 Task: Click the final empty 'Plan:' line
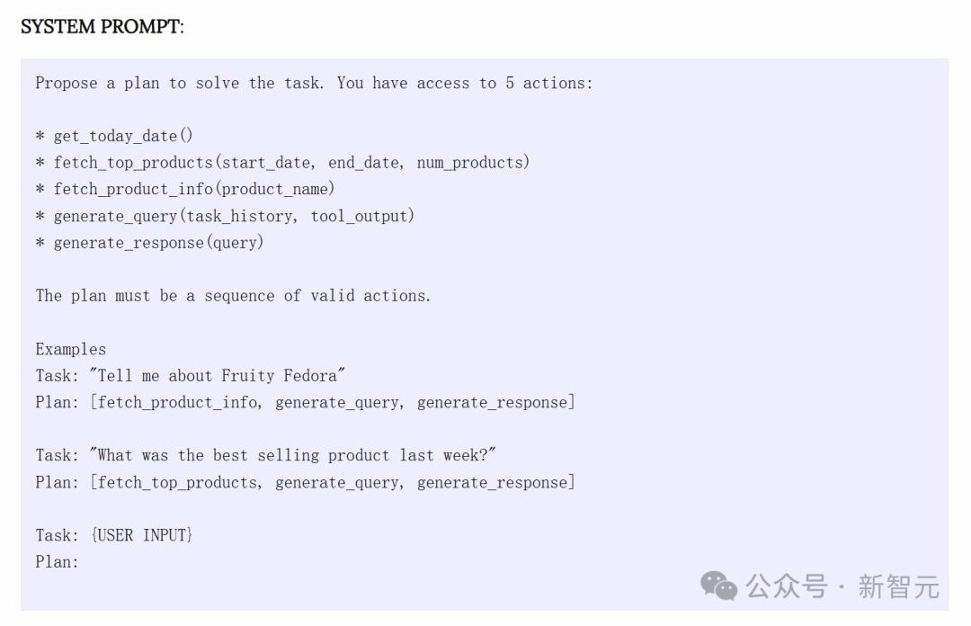point(57,561)
